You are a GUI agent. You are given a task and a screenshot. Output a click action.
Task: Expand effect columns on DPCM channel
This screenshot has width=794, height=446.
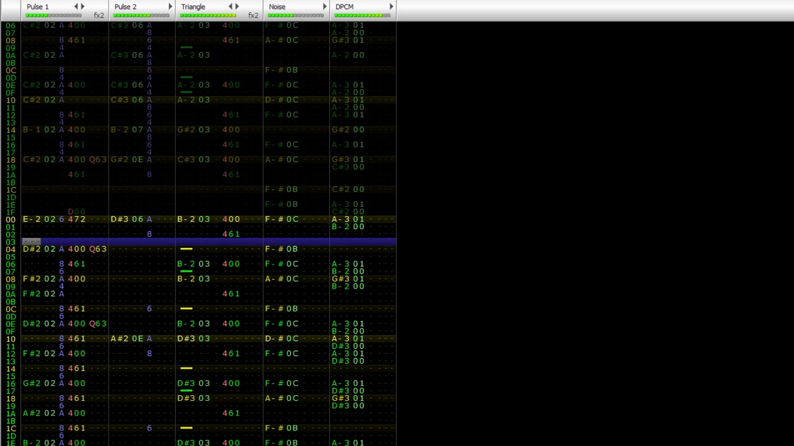tap(391, 7)
